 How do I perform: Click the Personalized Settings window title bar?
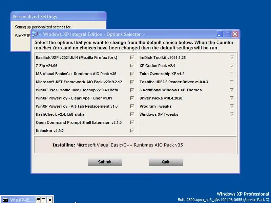pyautogui.click(x=58, y=17)
